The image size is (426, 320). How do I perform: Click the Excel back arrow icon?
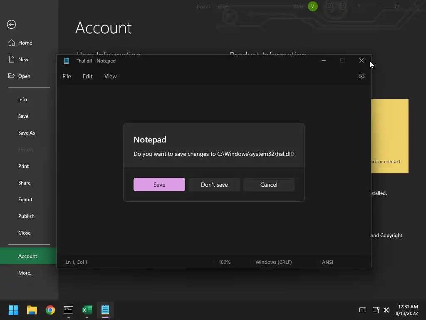pos(11,25)
